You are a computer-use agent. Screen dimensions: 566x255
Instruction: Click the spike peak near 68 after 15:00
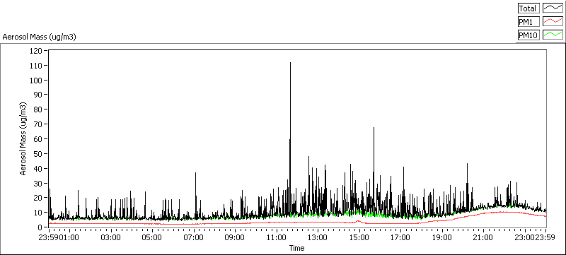coord(374,128)
